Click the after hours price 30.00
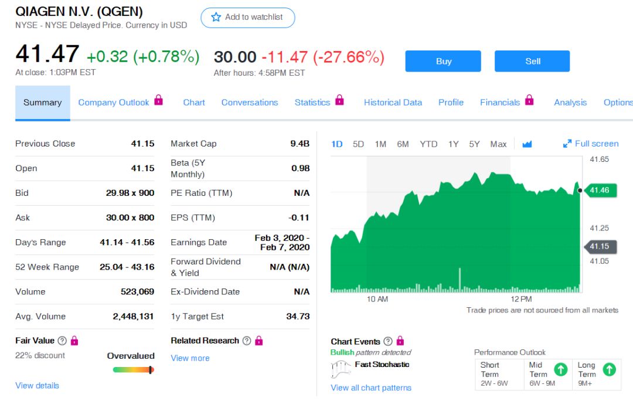This screenshot has height=401, width=633. (x=235, y=57)
